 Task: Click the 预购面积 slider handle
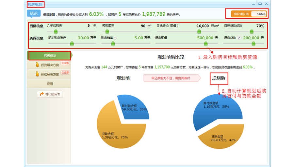point(107,31)
